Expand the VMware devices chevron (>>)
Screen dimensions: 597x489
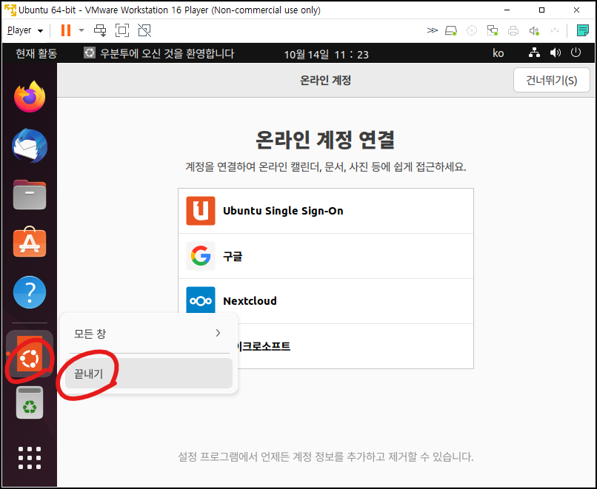432,30
